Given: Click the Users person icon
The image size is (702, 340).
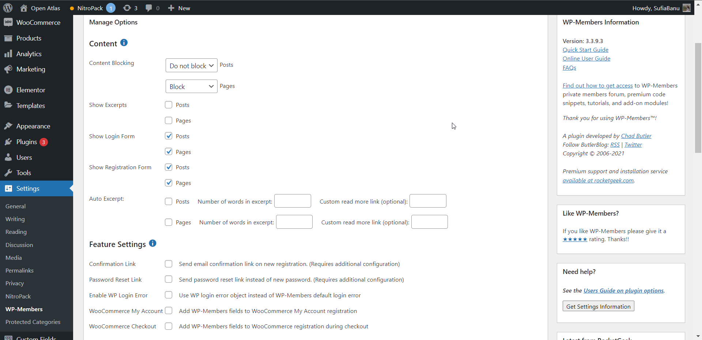Looking at the screenshot, I should click(x=8, y=157).
